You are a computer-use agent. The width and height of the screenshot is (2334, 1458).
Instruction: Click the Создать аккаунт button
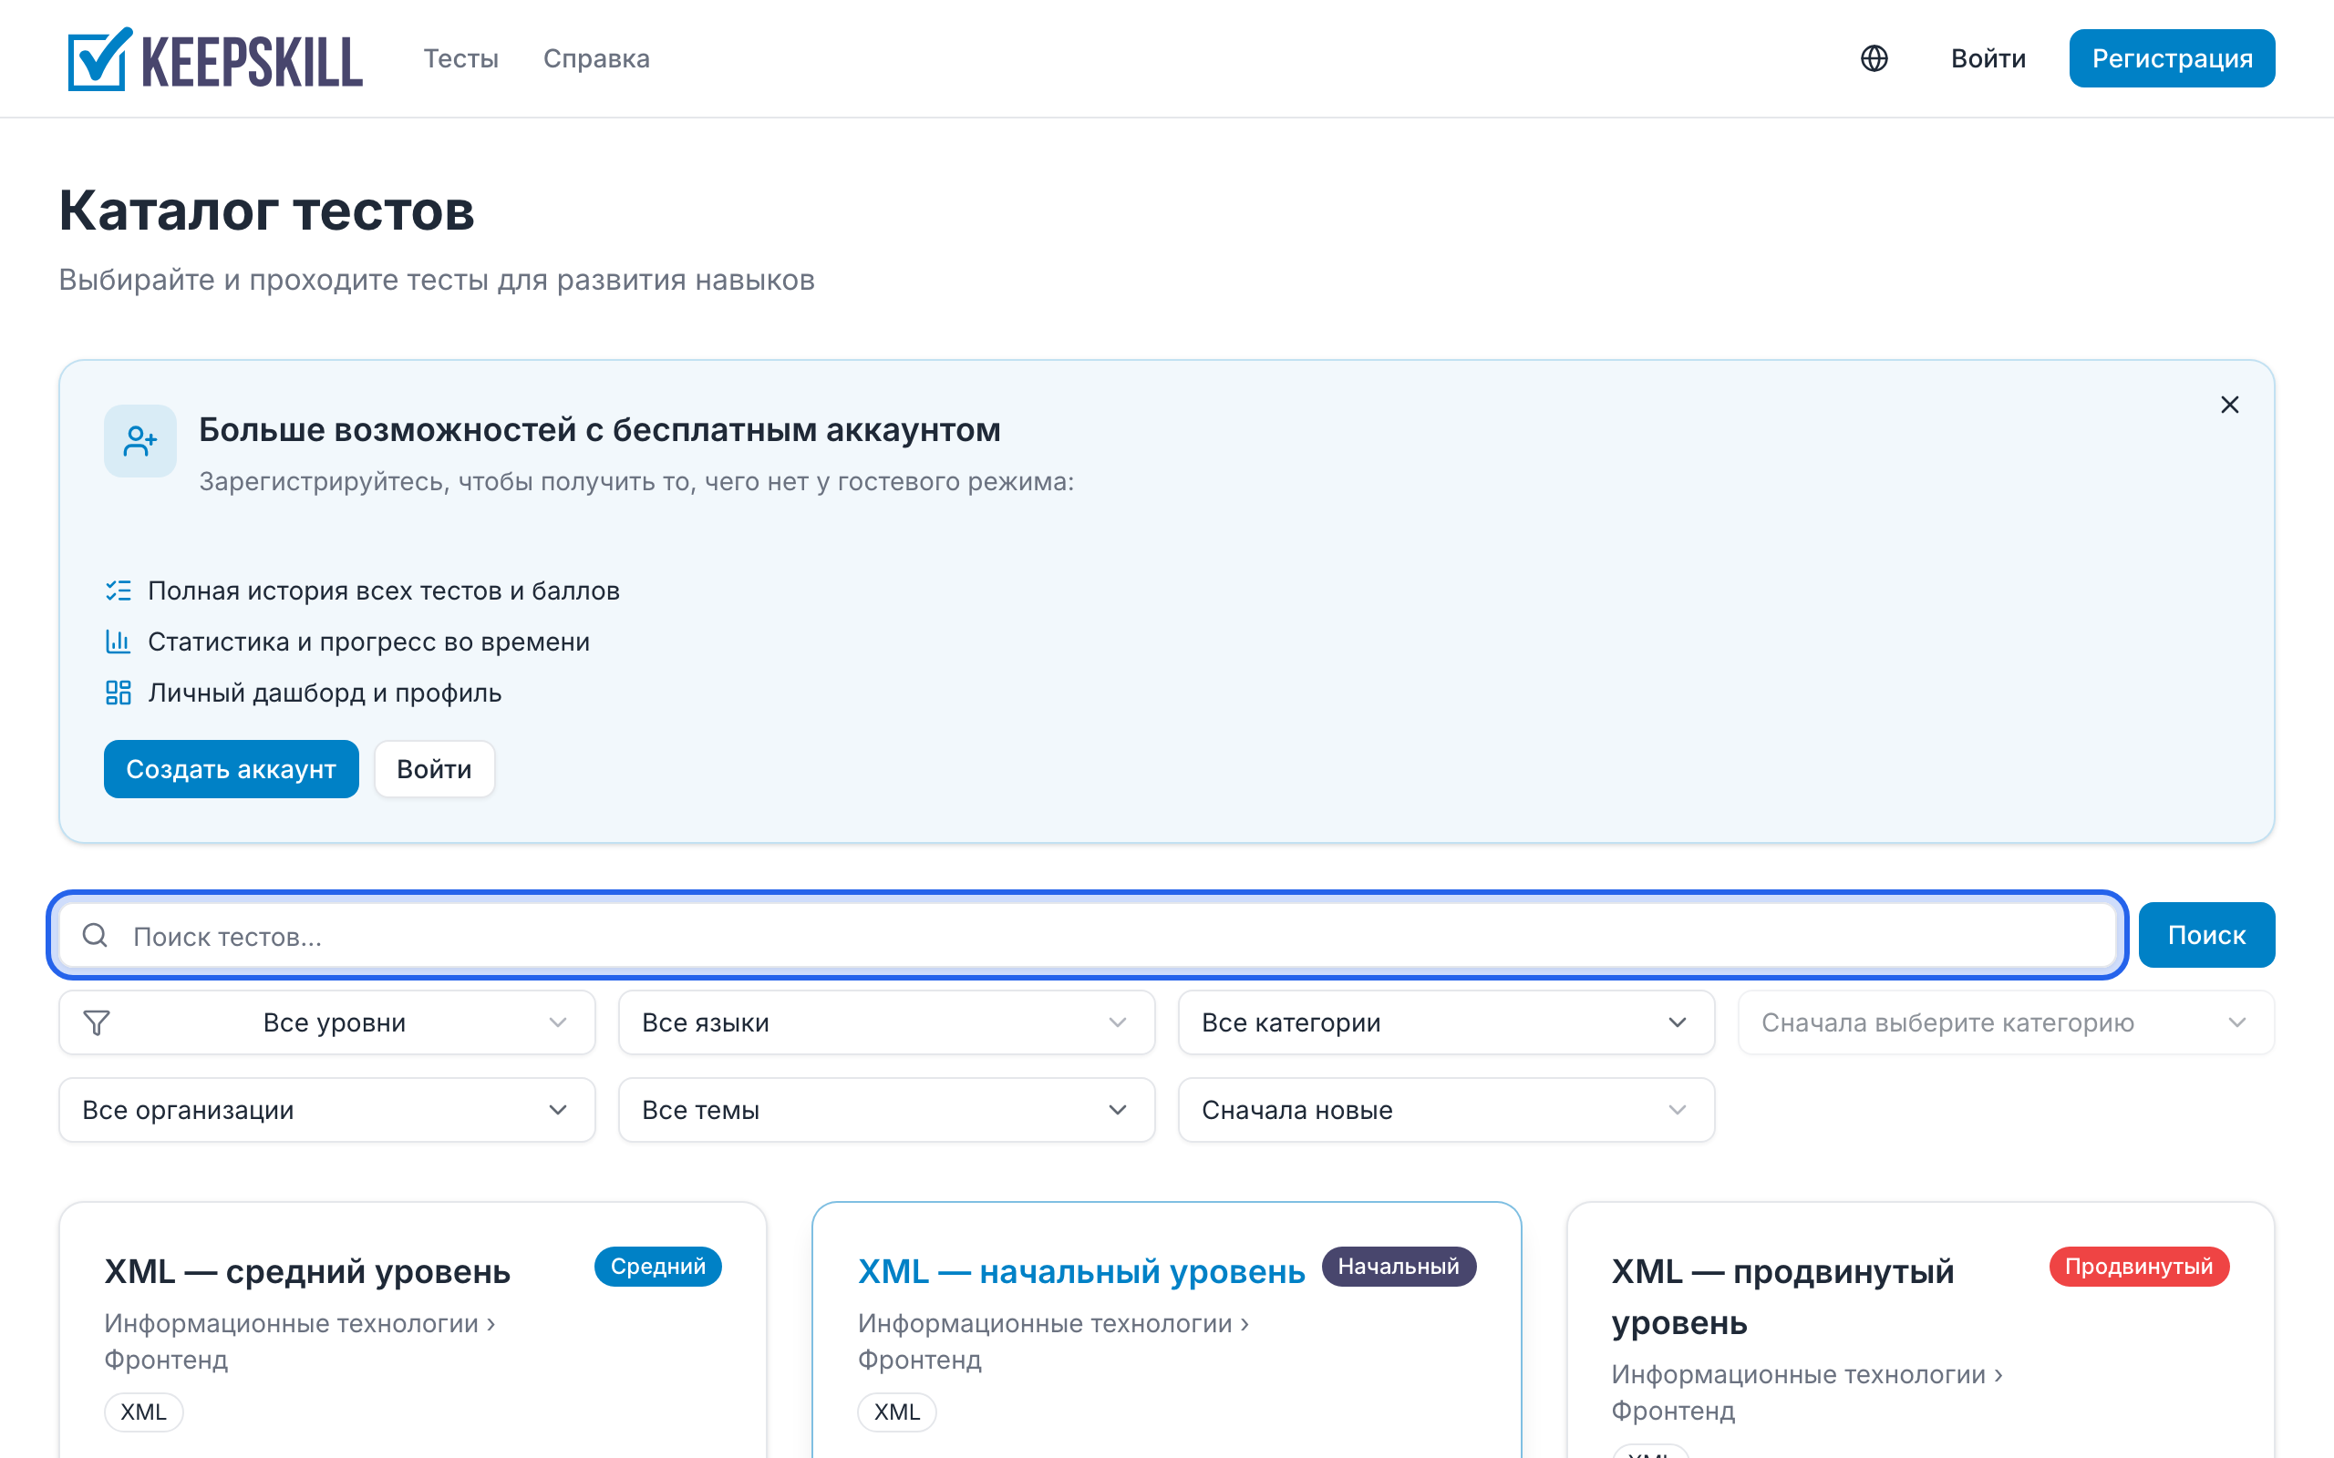(x=232, y=769)
